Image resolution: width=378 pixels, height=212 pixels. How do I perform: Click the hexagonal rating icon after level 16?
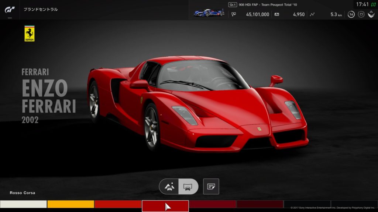361,14
